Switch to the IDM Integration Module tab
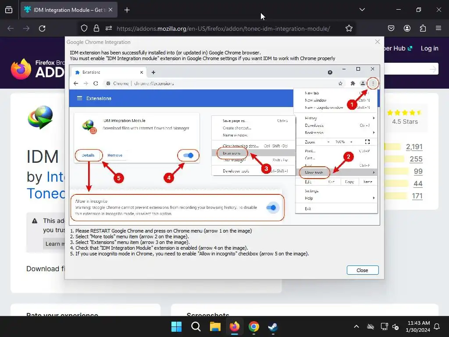Image resolution: width=449 pixels, height=337 pixels. tap(69, 10)
